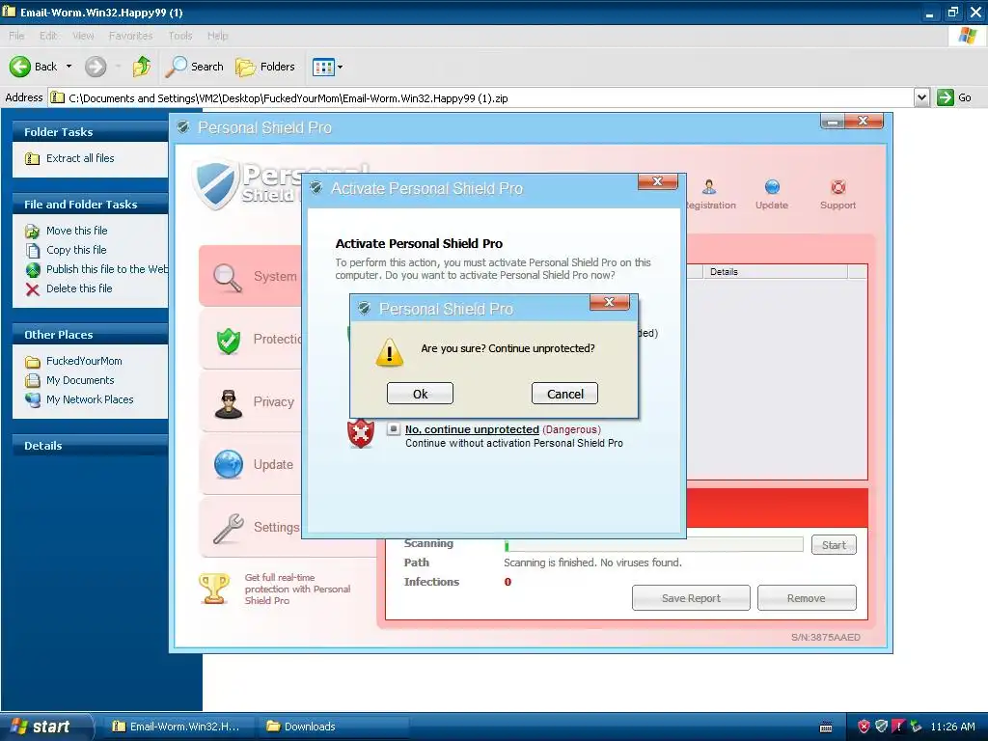
Task: Switch to Email-Worm.Win32.H... taskbar item
Action: [178, 727]
